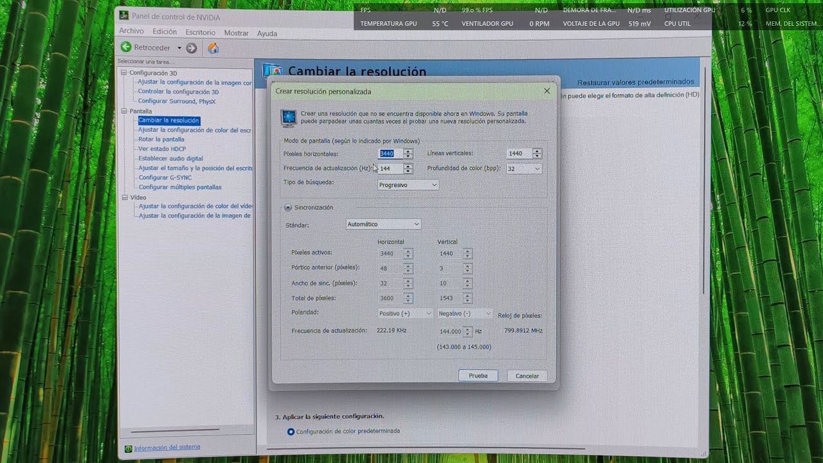
Task: Select Configurar Surround, PhysX
Action: tap(177, 102)
